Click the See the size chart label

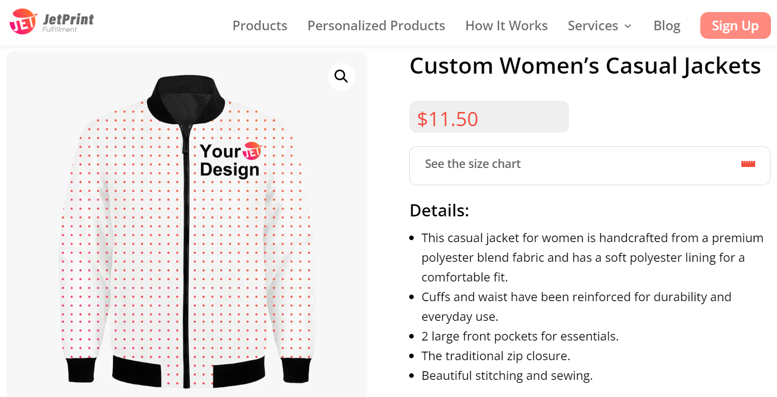pos(472,163)
